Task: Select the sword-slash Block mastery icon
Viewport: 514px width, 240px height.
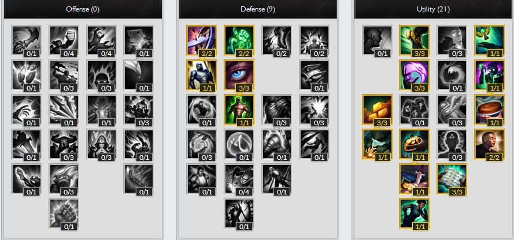Action: [x=202, y=40]
